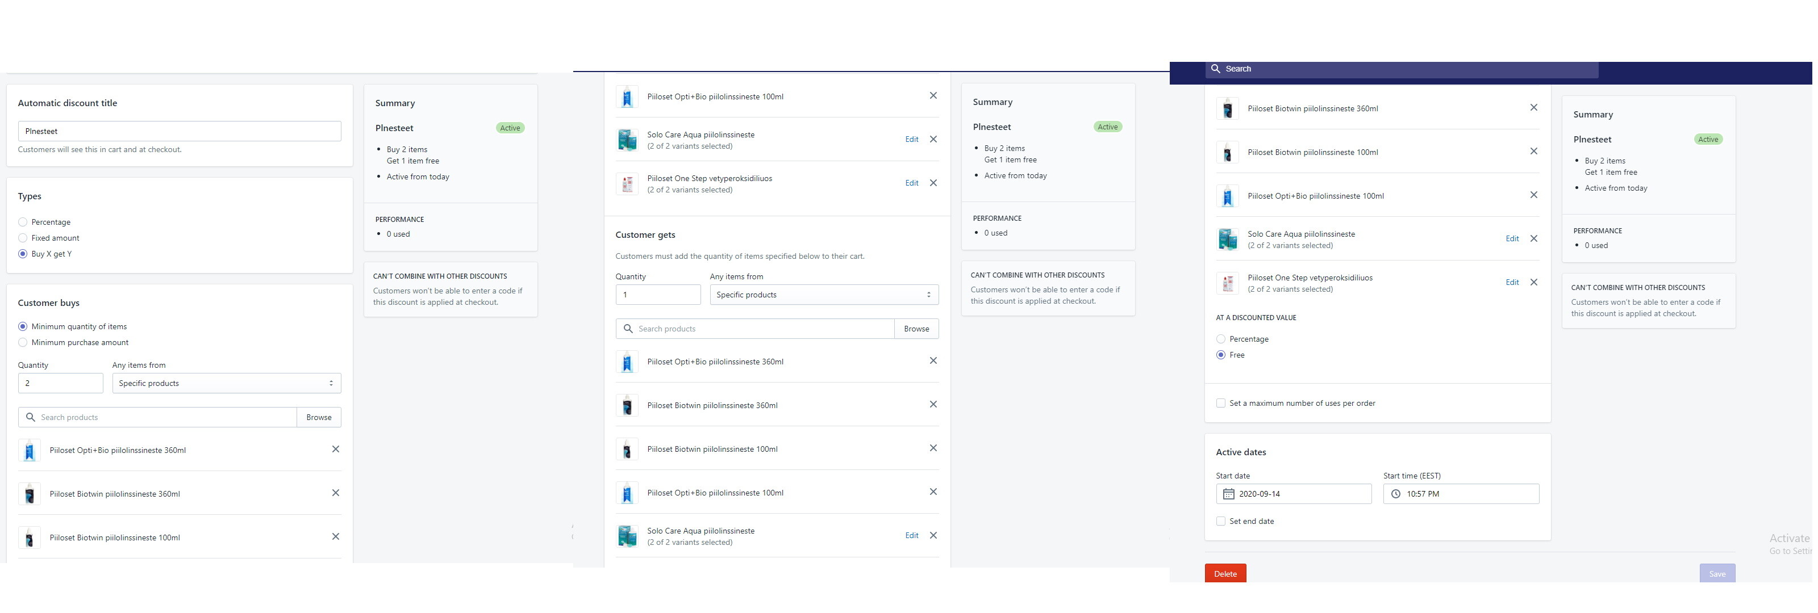Edit Piiloset One Step variants in Customer gets
The image size is (1818, 613).
click(1512, 282)
